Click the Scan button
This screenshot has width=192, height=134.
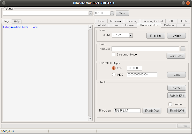coord(122,13)
